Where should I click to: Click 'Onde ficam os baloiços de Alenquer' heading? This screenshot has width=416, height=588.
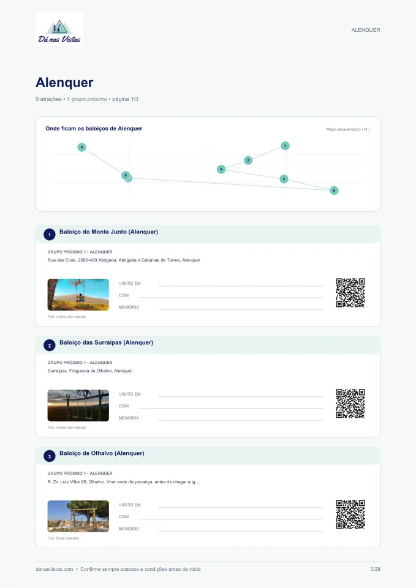pos(94,128)
